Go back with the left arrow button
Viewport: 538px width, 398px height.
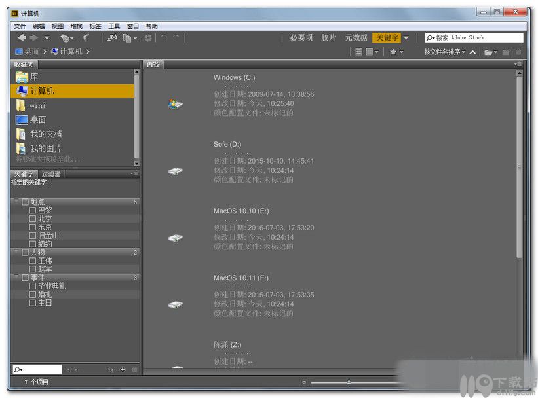(x=22, y=38)
